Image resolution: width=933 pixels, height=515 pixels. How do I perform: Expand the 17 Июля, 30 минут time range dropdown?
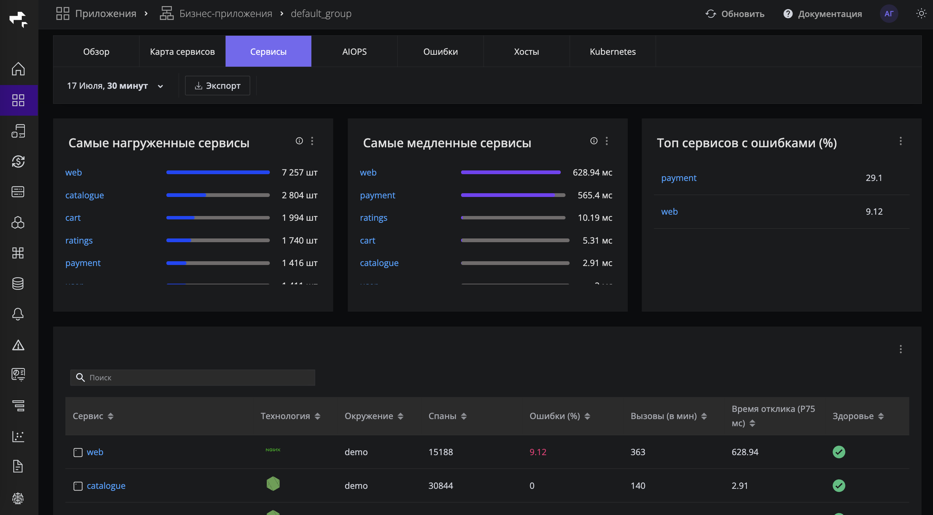pos(115,86)
